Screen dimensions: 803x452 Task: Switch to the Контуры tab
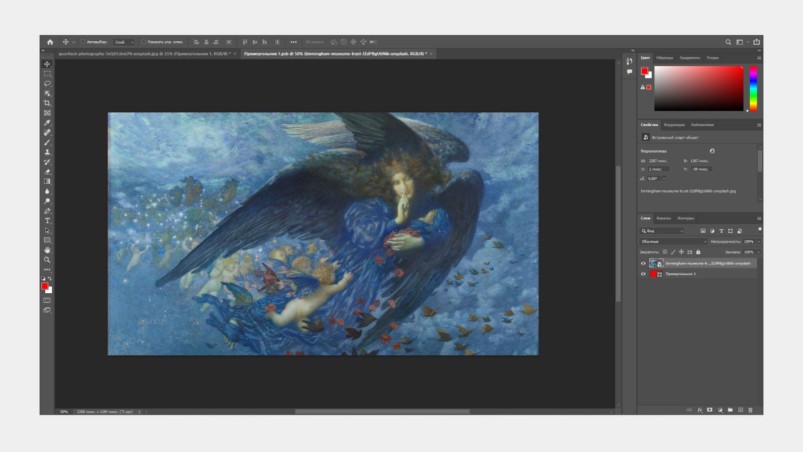pyautogui.click(x=685, y=218)
